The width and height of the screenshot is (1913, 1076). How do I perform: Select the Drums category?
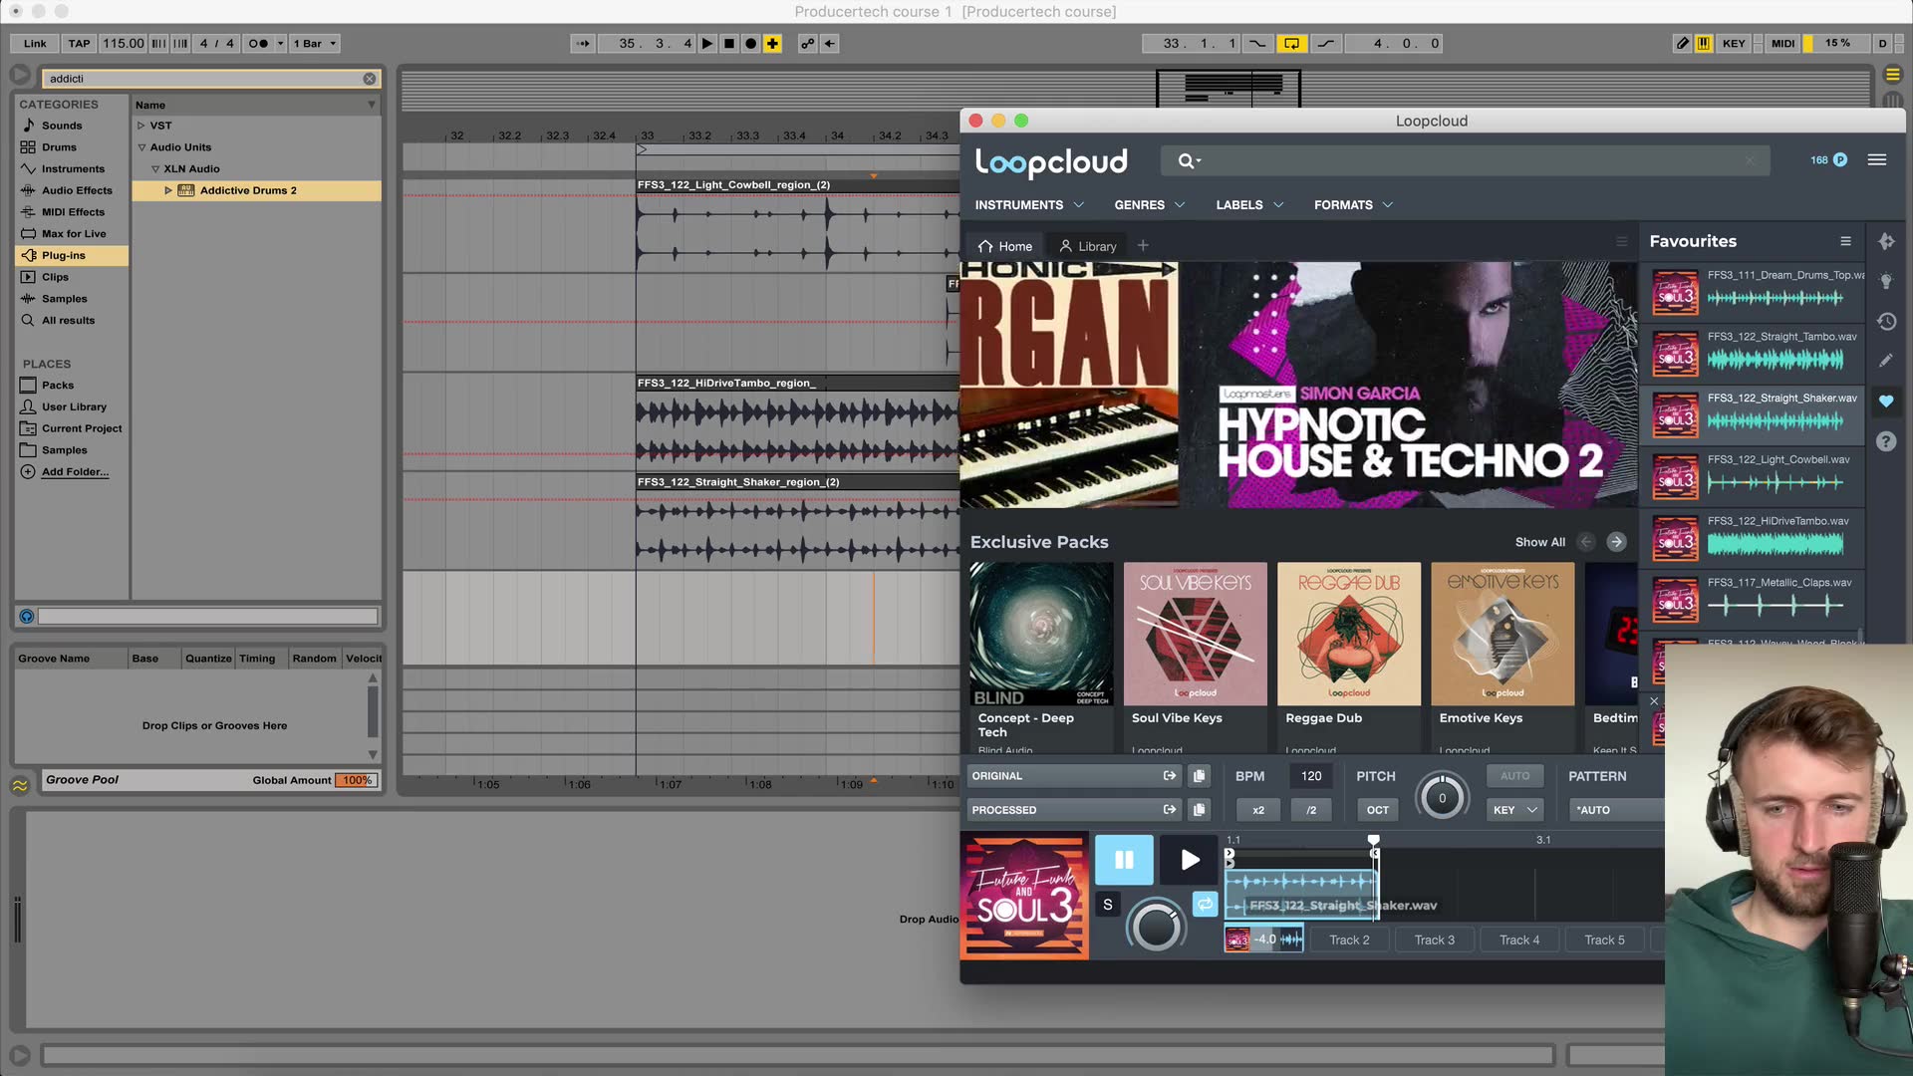59,147
